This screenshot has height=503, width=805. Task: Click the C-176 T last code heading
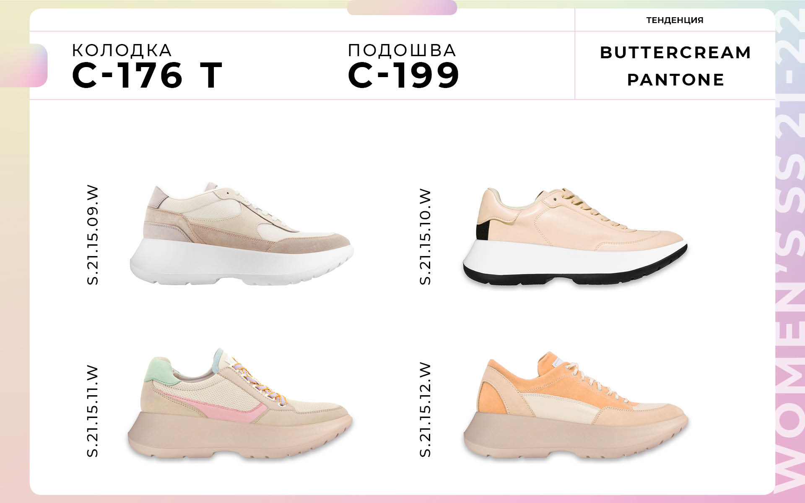tap(147, 75)
